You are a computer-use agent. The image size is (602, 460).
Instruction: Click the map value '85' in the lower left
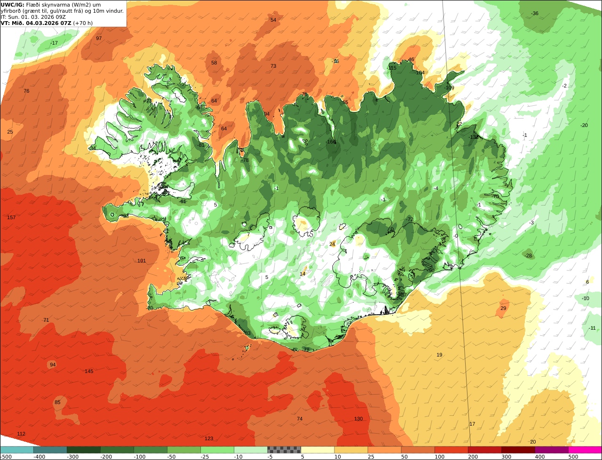pyautogui.click(x=57, y=403)
